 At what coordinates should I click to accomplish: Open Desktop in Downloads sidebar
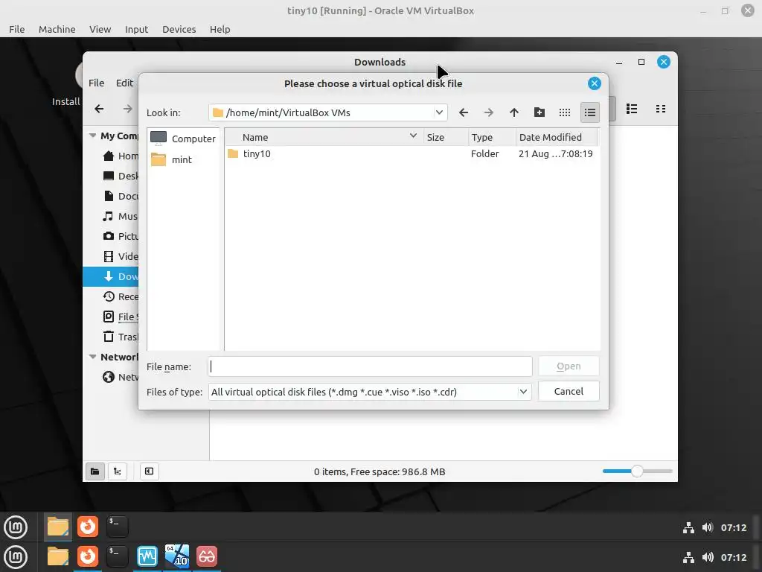click(111, 176)
